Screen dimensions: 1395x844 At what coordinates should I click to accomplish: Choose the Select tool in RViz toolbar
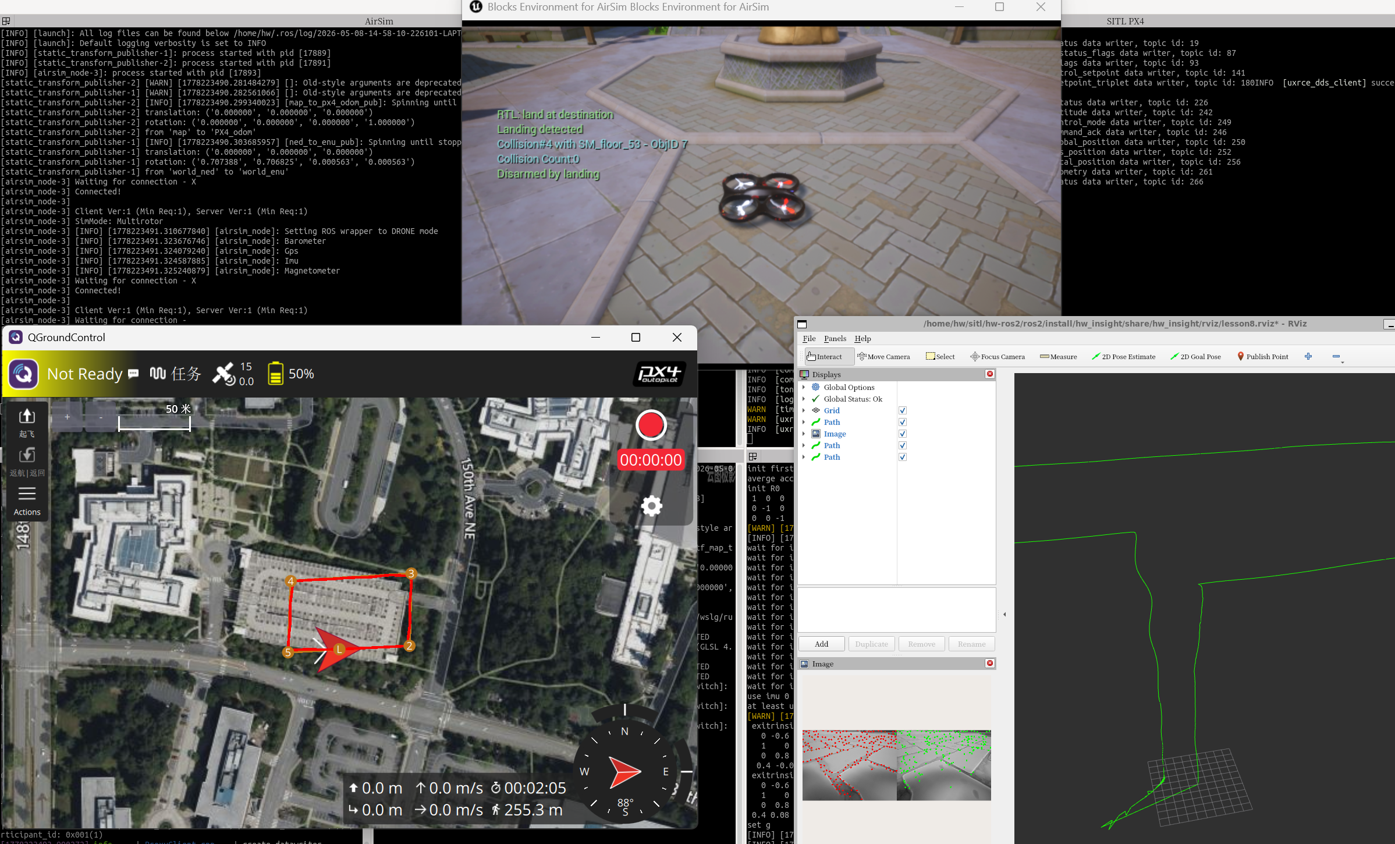tap(940, 356)
